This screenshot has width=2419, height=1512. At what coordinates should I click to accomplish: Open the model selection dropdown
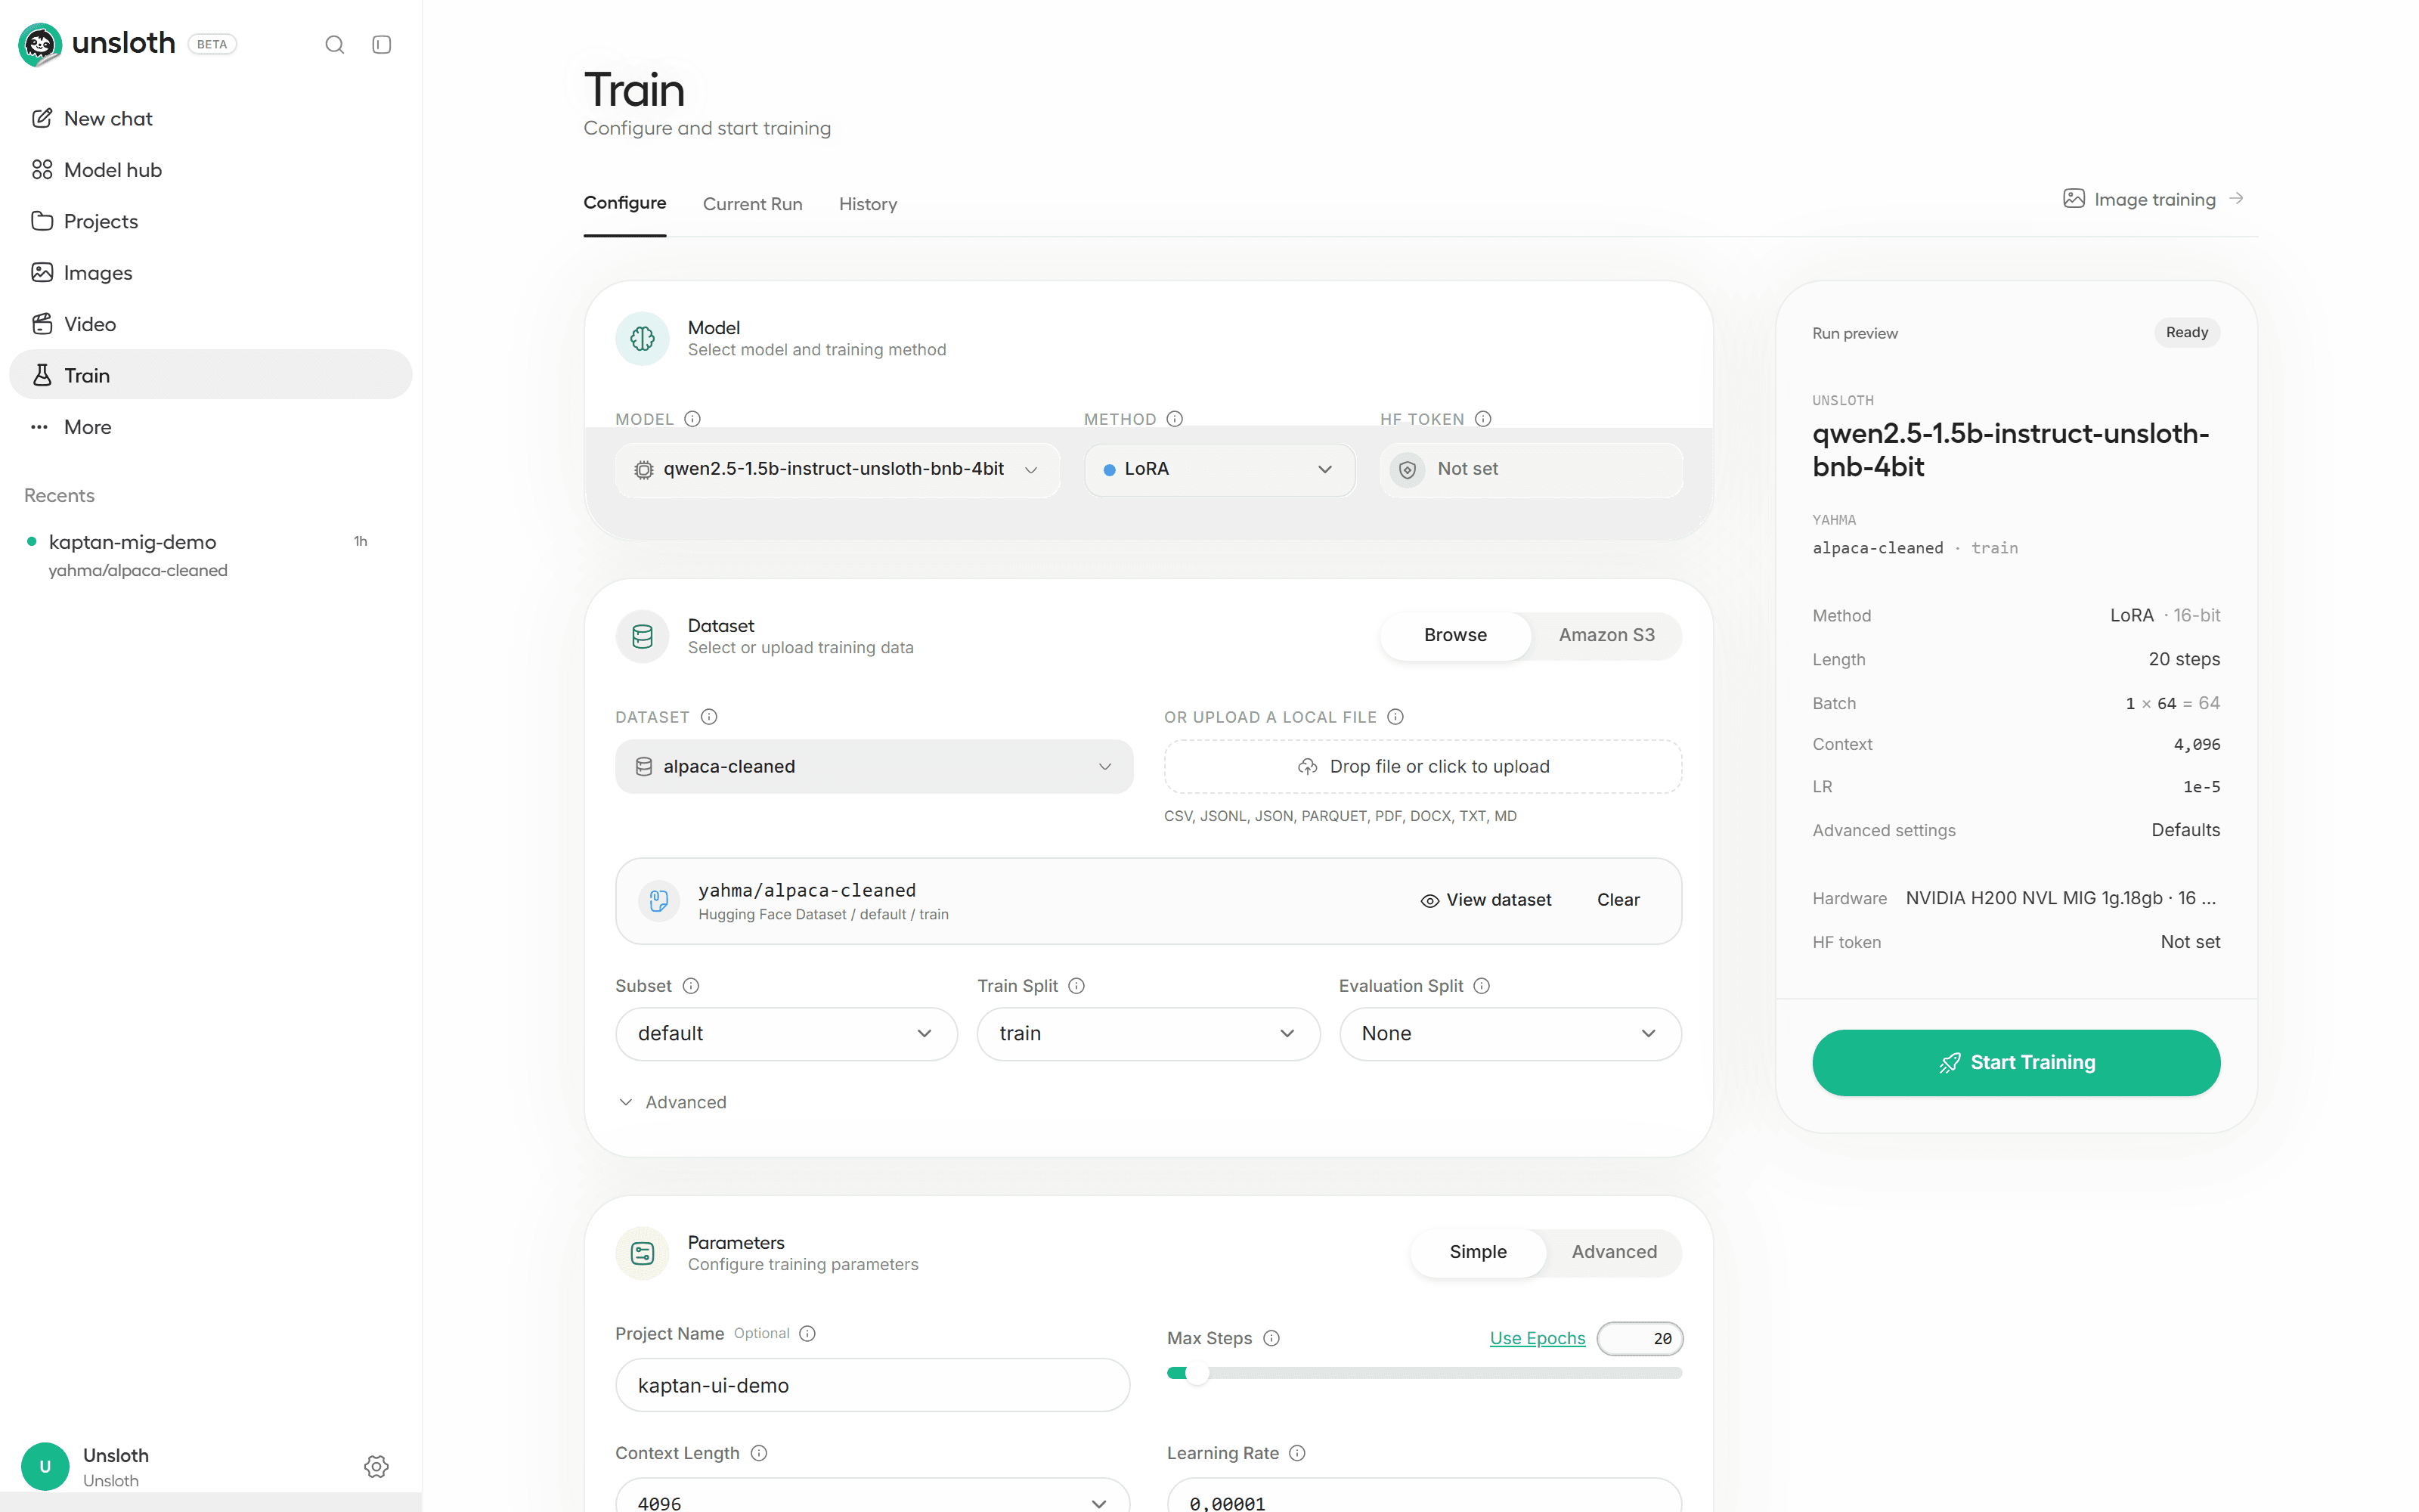838,469
